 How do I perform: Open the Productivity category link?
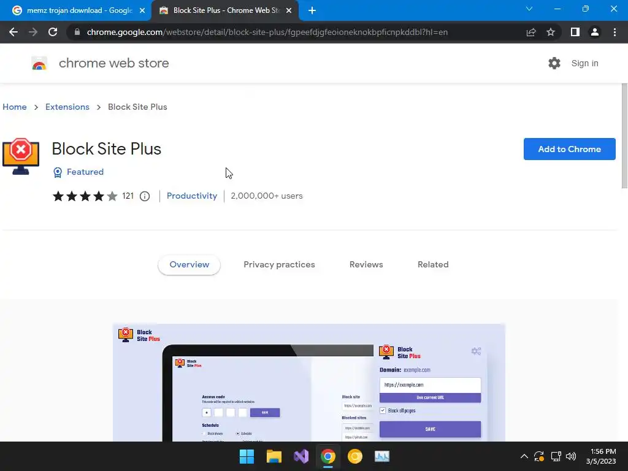pos(192,196)
